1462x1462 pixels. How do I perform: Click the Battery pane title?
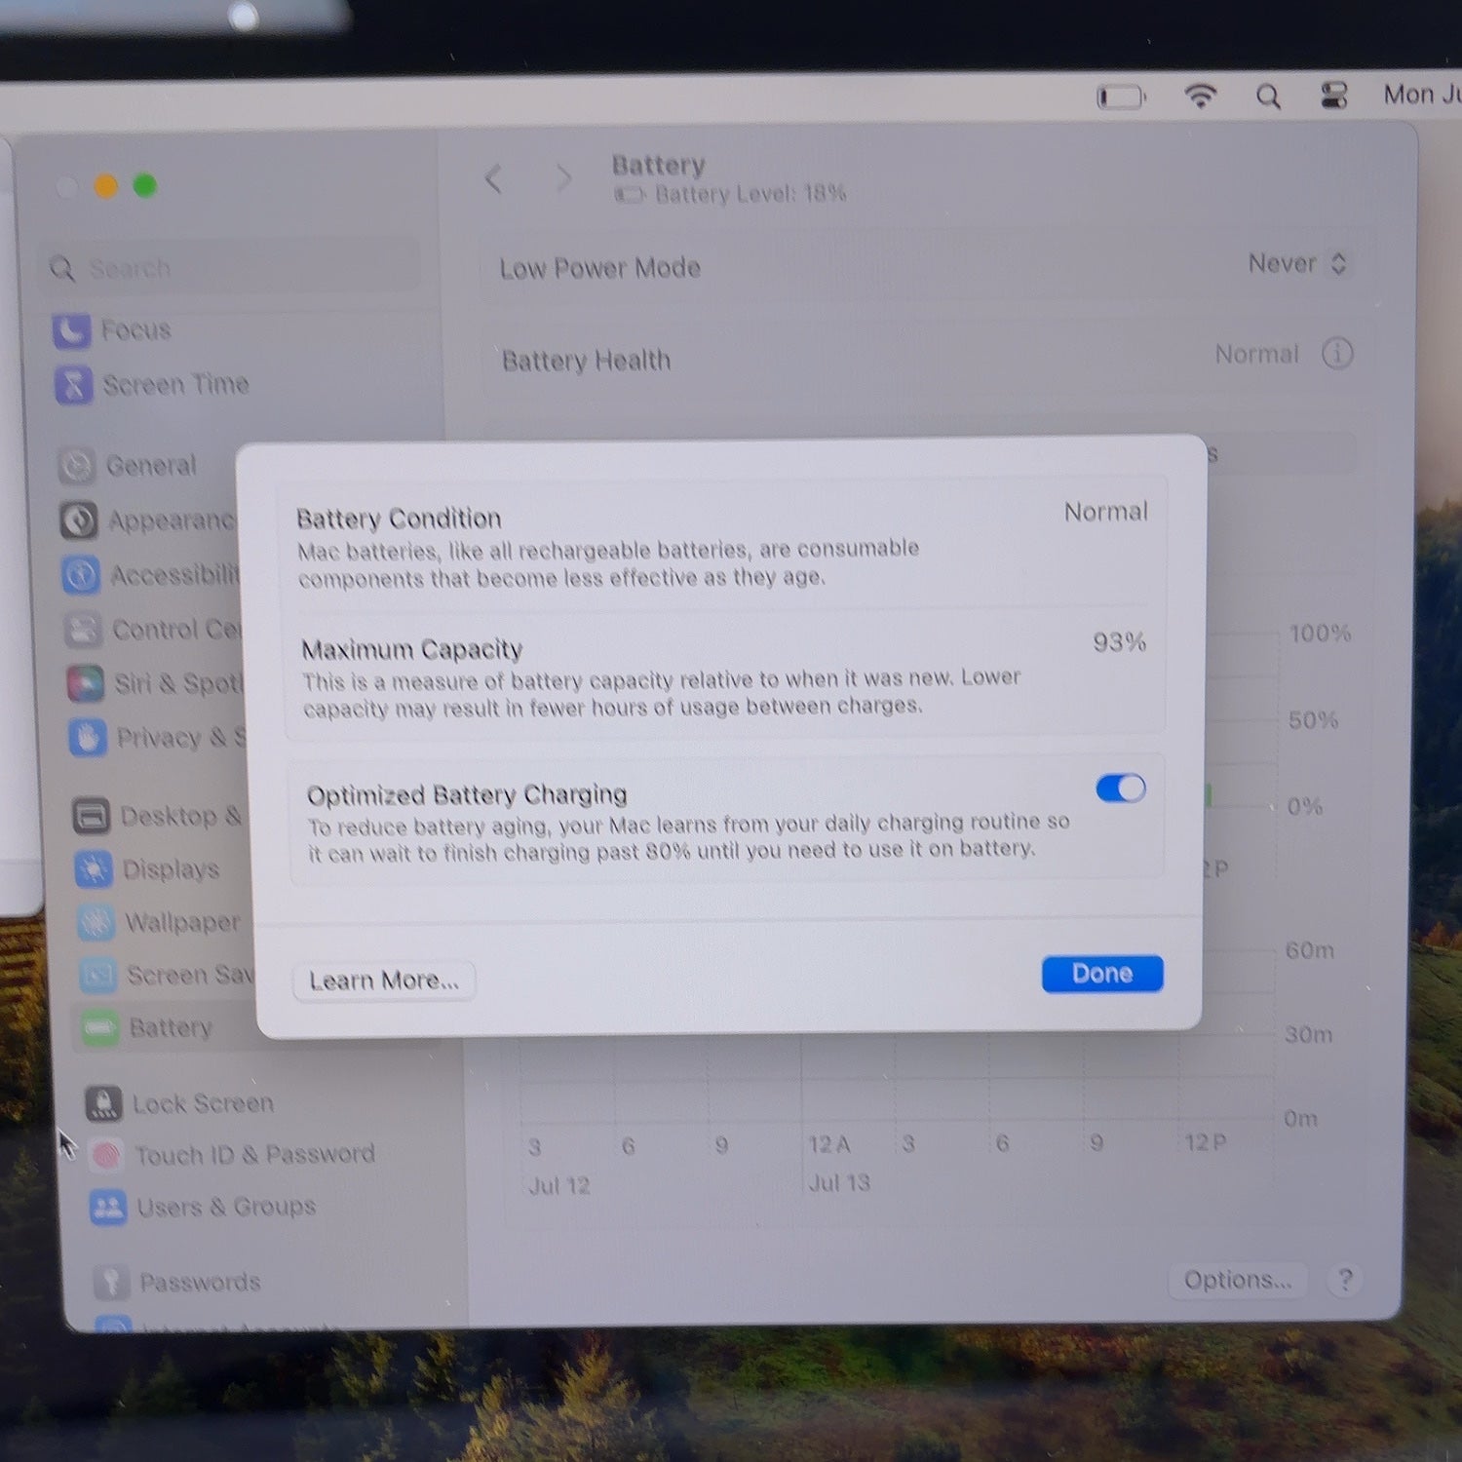point(658,164)
